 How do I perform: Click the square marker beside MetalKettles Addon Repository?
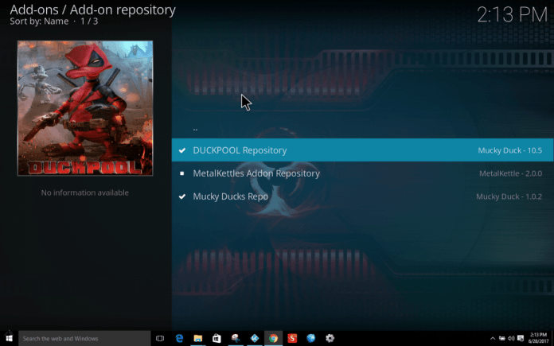coord(182,173)
